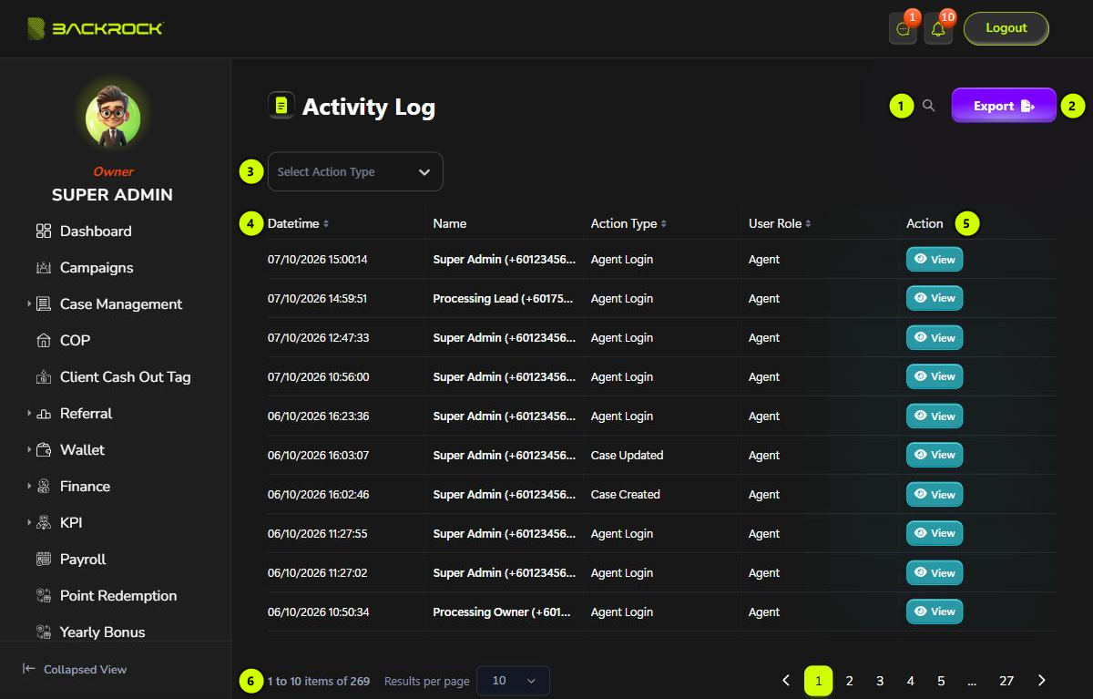Click the SUPER ADMIN name text
1093x699 pixels.
point(112,195)
